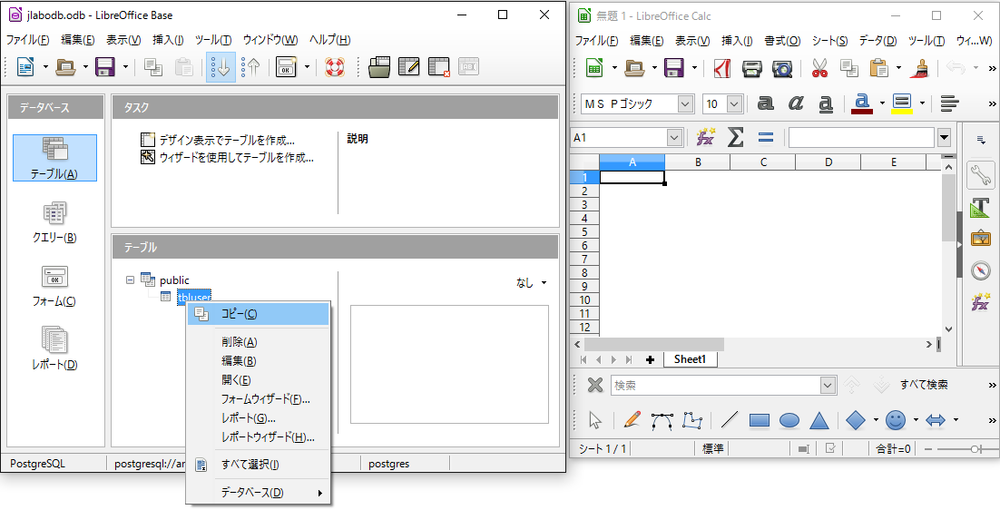1000x510 pixels.
Task: Open the search field dropdown in Calc
Action: point(828,385)
